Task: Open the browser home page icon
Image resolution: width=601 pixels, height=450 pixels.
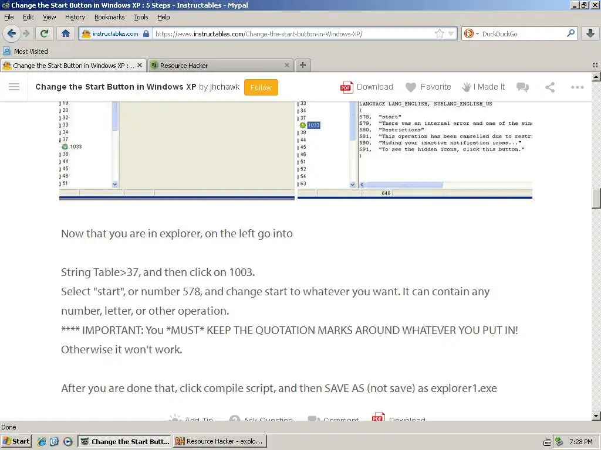Action: click(66, 33)
